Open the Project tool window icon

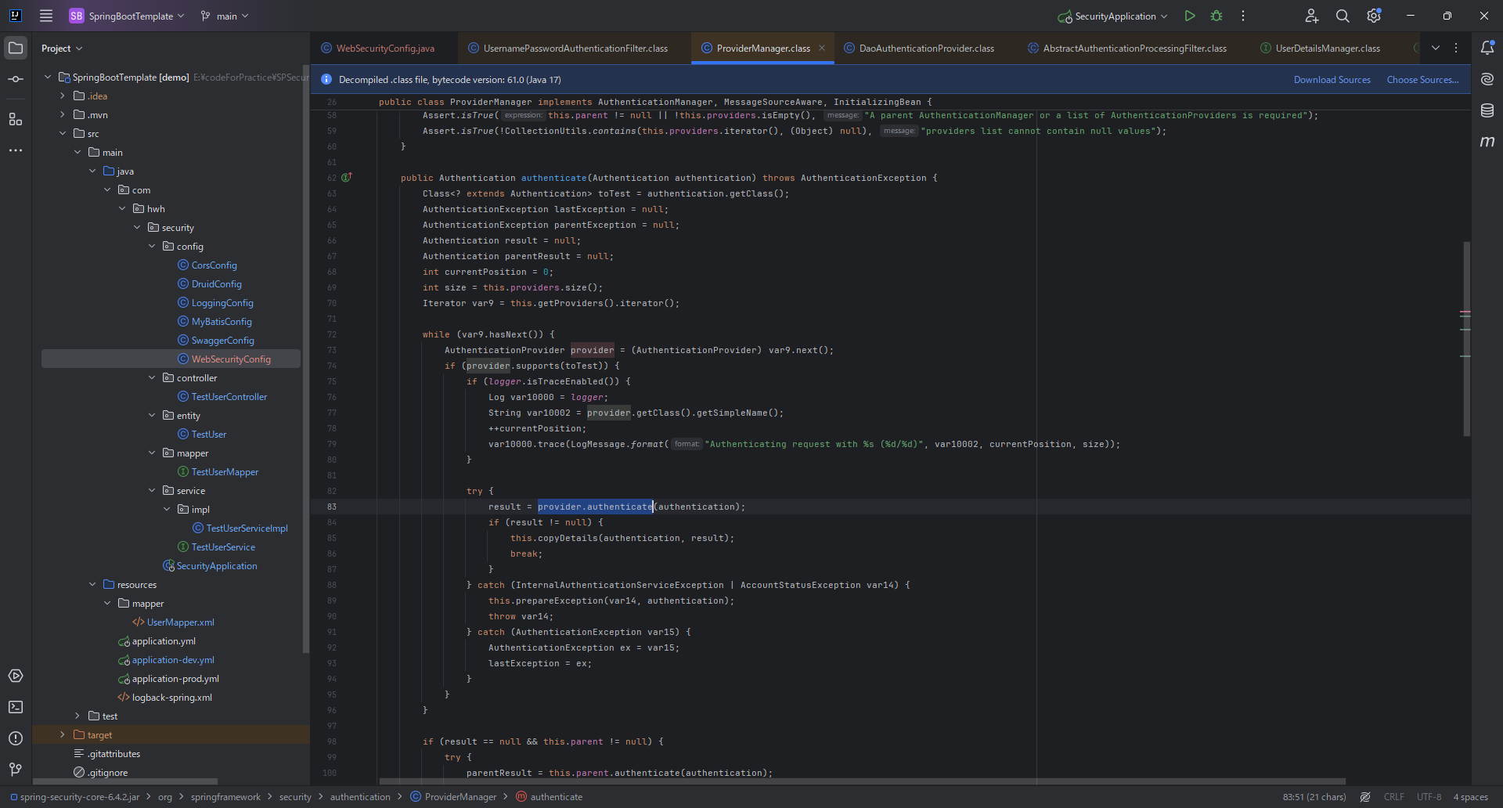[16, 48]
